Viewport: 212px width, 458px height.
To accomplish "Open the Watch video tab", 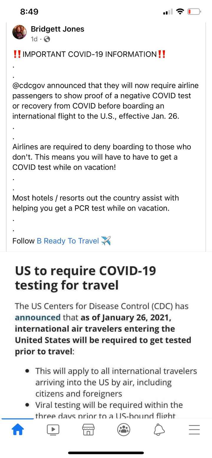I will click(53, 430).
